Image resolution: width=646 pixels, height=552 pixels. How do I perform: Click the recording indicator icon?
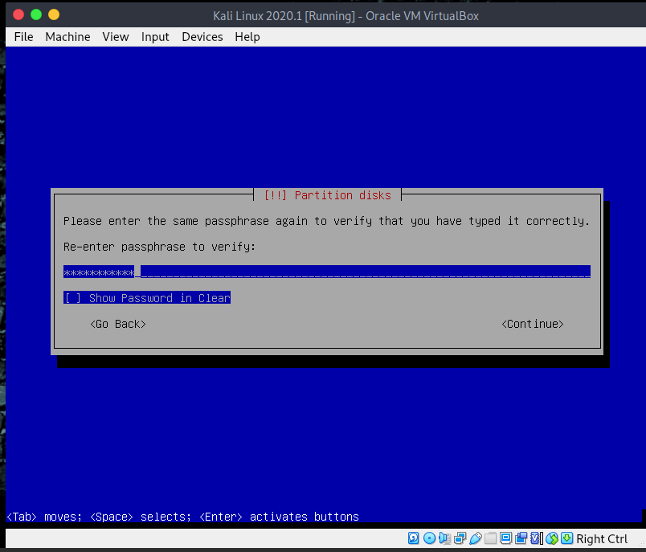coord(521,538)
